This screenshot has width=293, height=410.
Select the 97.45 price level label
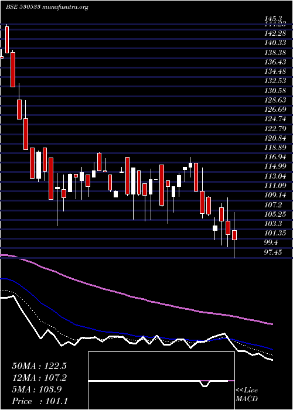tap(273, 252)
